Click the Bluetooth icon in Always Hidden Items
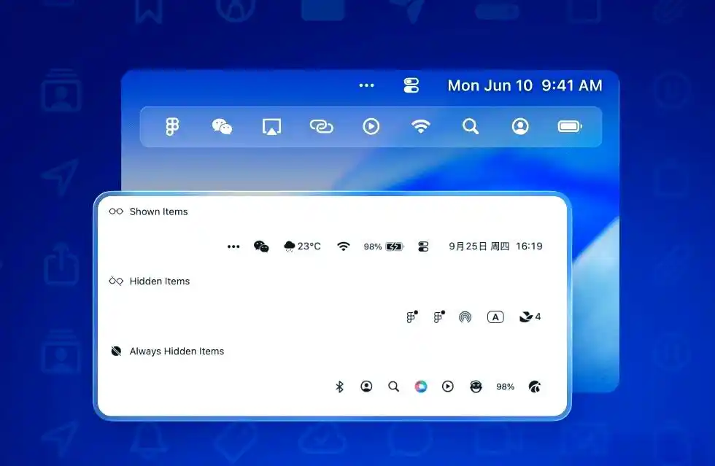The width and height of the screenshot is (715, 466). [339, 387]
